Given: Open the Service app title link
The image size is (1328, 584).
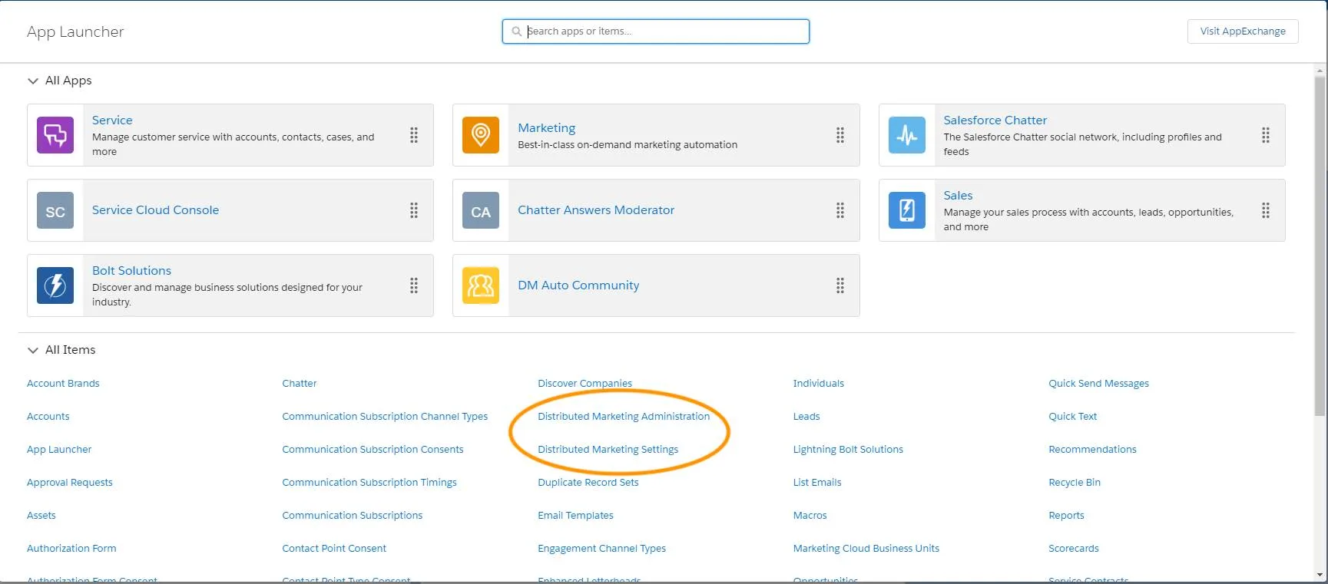Looking at the screenshot, I should click(112, 120).
